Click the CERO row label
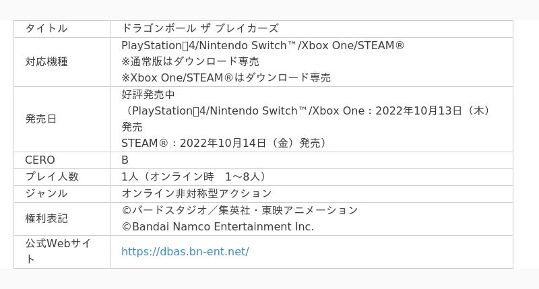 click(40, 160)
